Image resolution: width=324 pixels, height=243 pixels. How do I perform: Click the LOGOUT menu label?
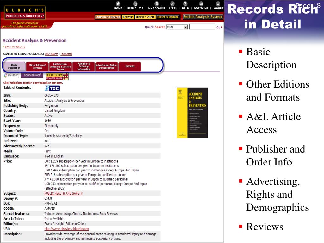pos(218,8)
